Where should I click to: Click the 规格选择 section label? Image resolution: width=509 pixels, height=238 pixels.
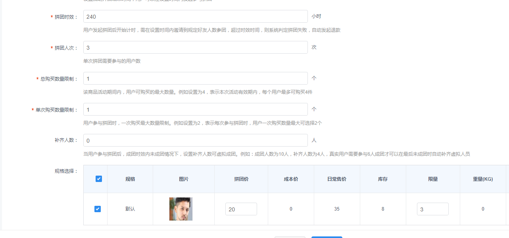(66, 171)
